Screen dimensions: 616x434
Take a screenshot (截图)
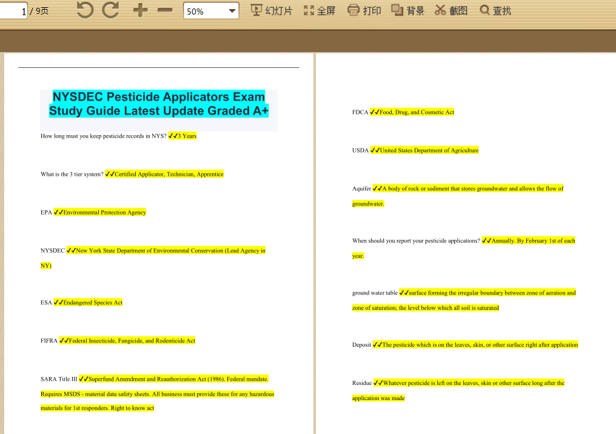(x=451, y=10)
